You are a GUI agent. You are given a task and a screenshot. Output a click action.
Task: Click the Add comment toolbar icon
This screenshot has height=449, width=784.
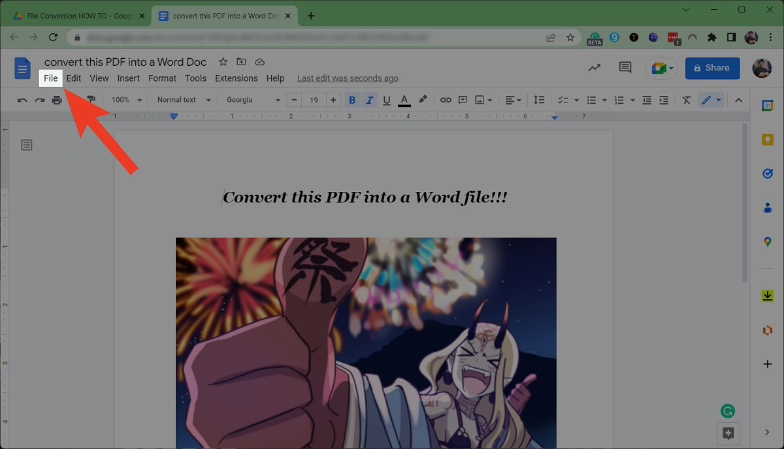coord(463,100)
